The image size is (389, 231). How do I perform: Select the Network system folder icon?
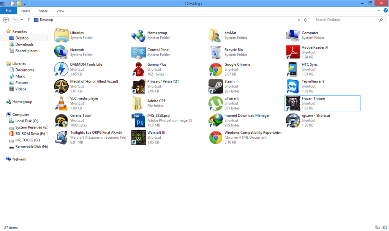(x=61, y=52)
